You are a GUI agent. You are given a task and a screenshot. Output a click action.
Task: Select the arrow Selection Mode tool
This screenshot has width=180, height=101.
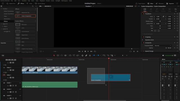click(54, 56)
